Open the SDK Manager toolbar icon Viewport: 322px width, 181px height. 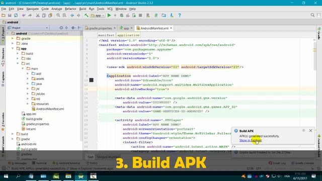pyautogui.click(x=172, y=16)
